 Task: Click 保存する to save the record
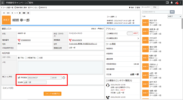tap(43, 8)
